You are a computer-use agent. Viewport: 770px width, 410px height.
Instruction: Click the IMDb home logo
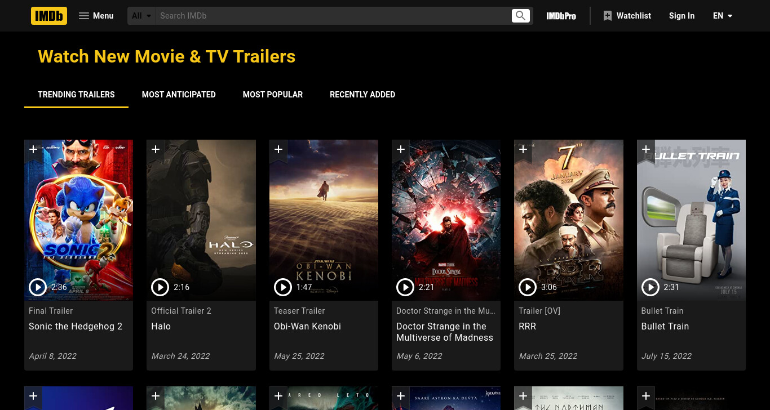pyautogui.click(x=49, y=16)
